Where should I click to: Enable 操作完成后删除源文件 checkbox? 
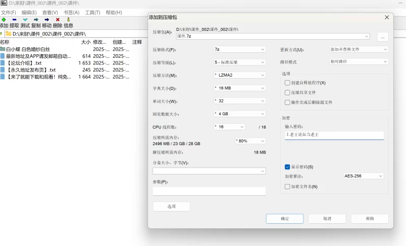pos(287,102)
